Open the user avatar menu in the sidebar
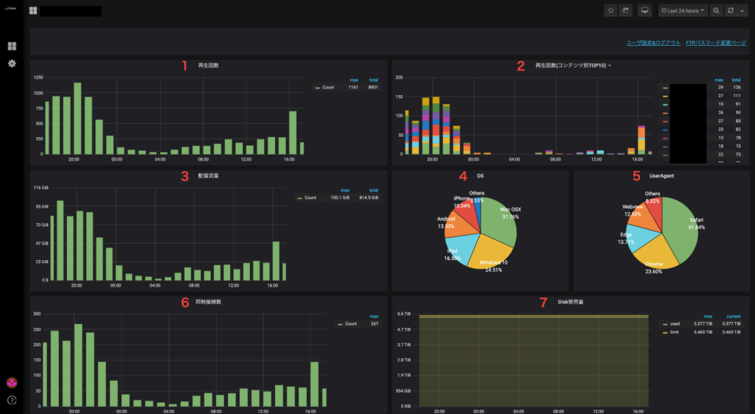The width and height of the screenshot is (755, 414). point(12,383)
